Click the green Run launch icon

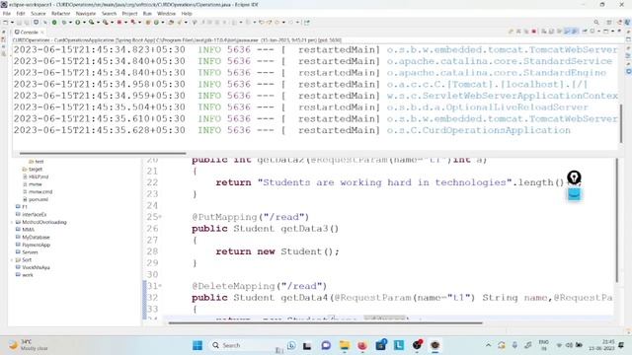(x=77, y=22)
